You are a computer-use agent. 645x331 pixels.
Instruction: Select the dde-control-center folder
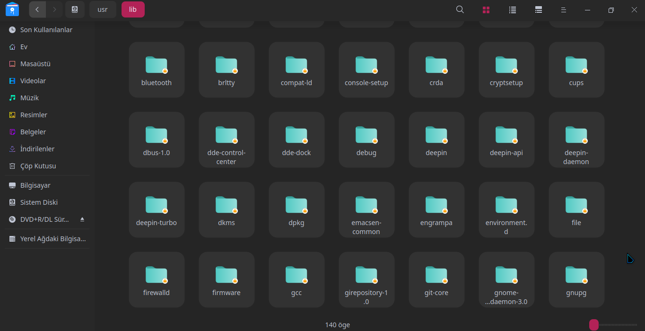(x=227, y=140)
